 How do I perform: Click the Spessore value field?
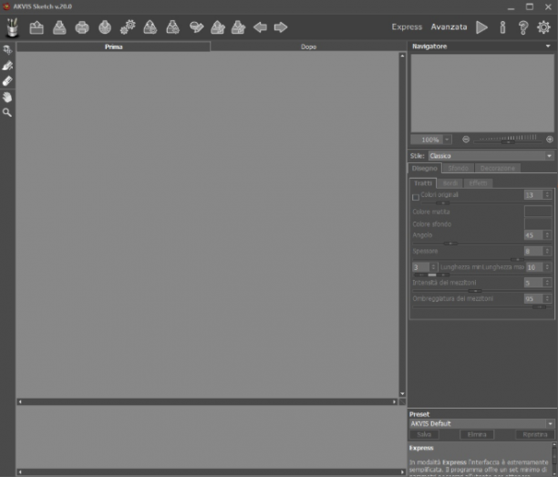(x=533, y=252)
